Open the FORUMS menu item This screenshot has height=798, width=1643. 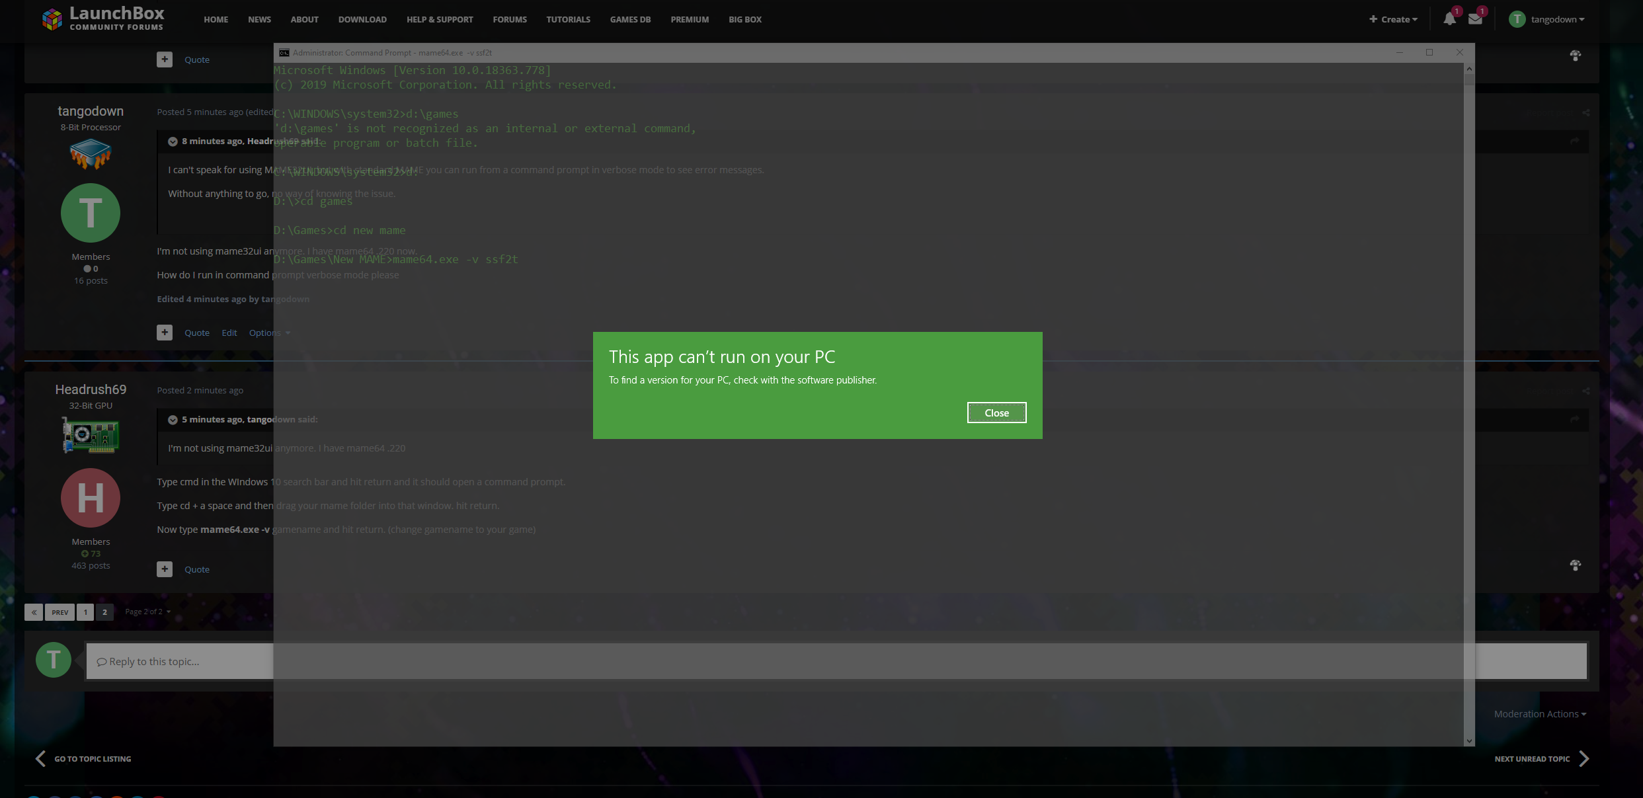point(509,20)
